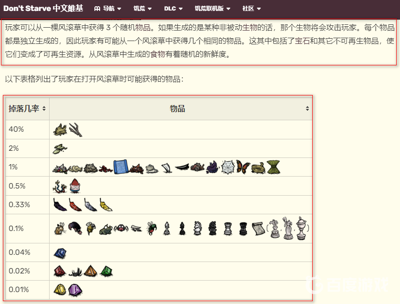The height and width of the screenshot is (304, 400).
Task: Select the blue gem icon in the 0.04% row
Action: tap(60, 253)
